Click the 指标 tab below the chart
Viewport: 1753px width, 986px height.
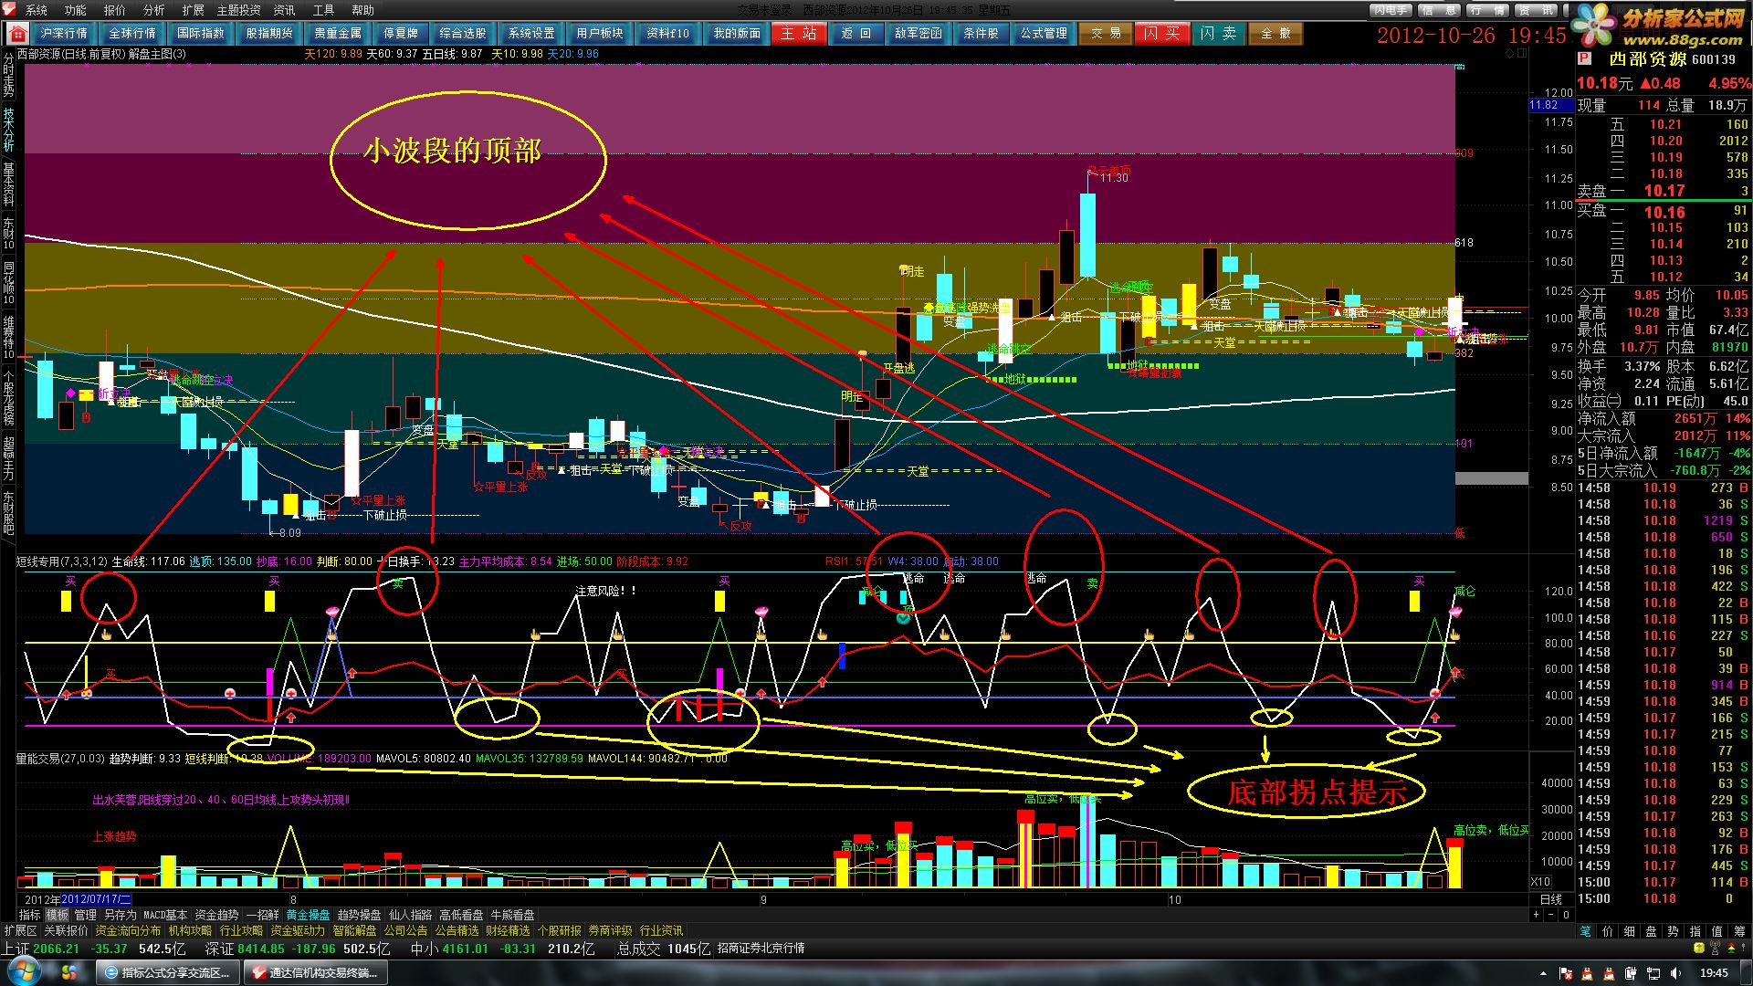(x=30, y=915)
